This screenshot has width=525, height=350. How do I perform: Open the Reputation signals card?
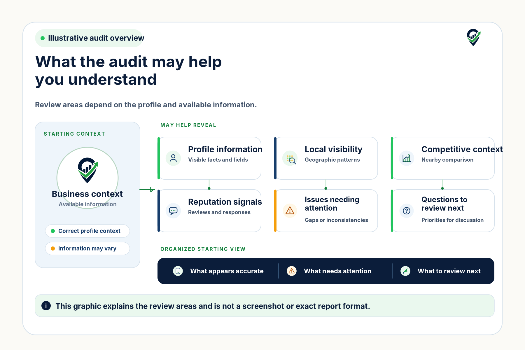click(209, 211)
